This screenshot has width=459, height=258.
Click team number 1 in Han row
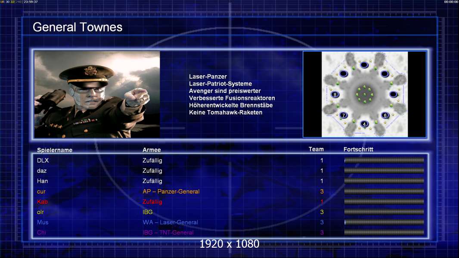click(322, 181)
